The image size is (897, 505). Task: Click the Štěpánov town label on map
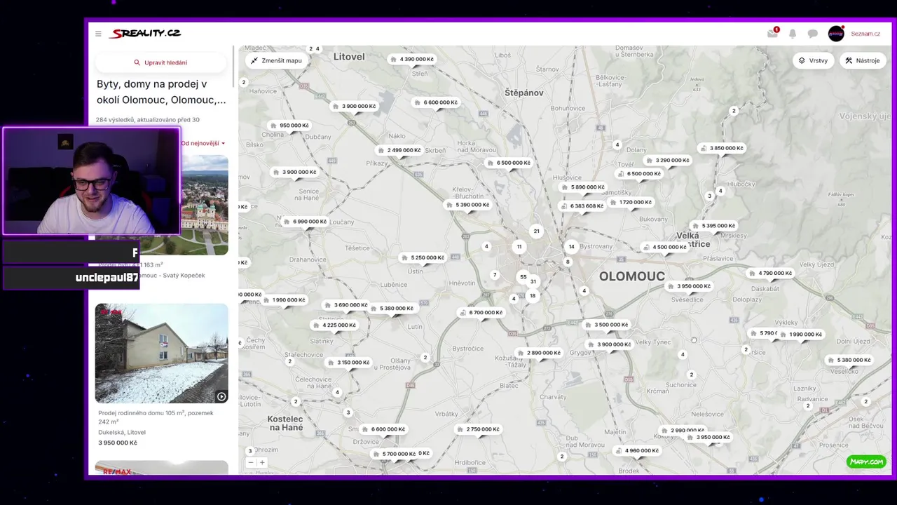[524, 93]
